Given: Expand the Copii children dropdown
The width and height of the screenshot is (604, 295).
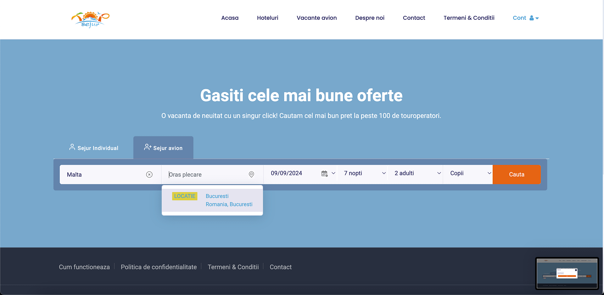Looking at the screenshot, I should click(469, 173).
